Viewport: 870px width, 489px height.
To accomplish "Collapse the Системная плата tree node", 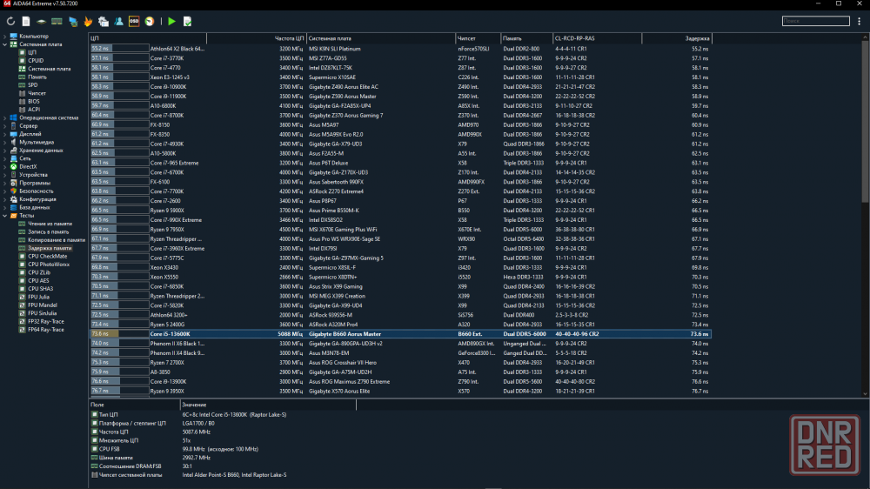I will 5,44.
